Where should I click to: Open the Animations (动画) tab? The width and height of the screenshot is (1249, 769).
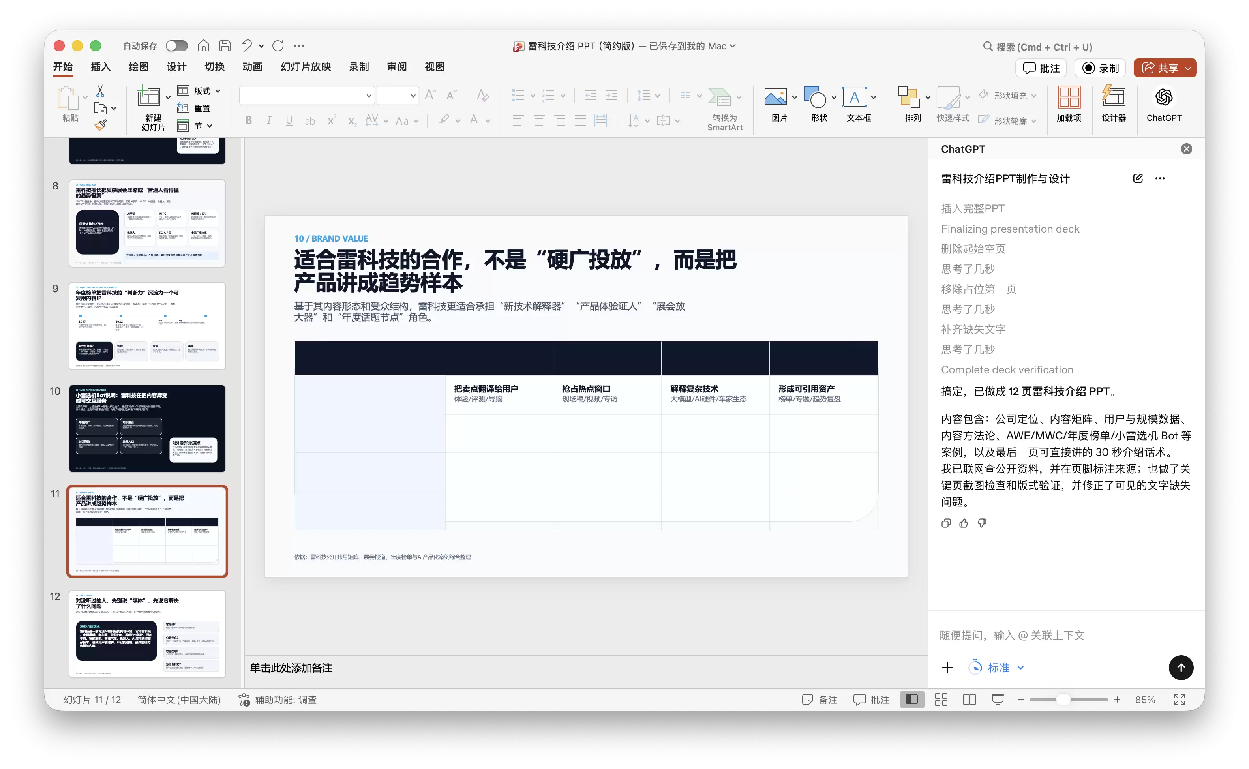252,67
